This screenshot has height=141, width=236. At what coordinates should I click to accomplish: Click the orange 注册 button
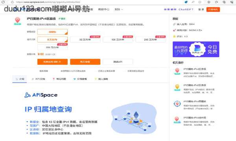213,9
